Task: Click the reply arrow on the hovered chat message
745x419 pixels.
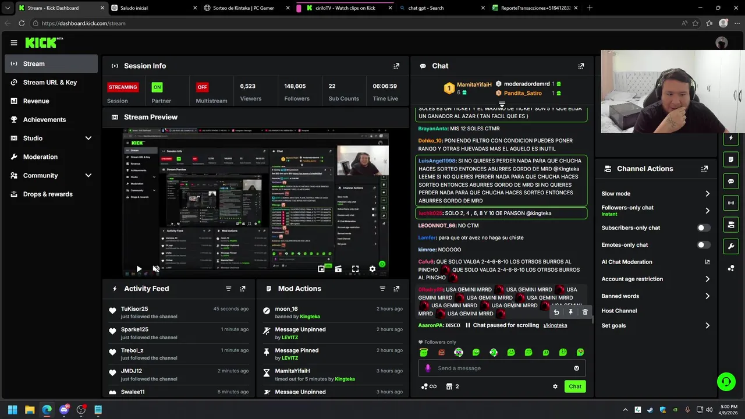Action: 556,313
